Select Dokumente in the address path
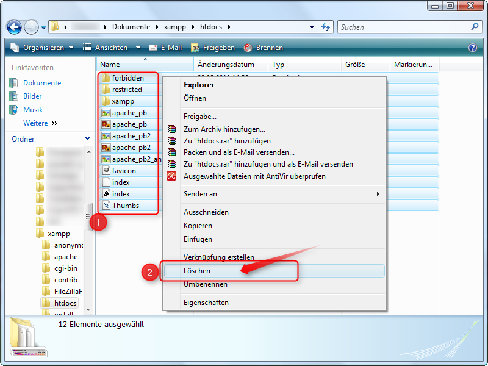Viewport: 488px width, 366px height. tap(131, 27)
